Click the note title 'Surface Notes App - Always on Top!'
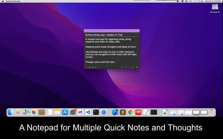The width and height of the screenshot is (223, 139). pyautogui.click(x=104, y=35)
